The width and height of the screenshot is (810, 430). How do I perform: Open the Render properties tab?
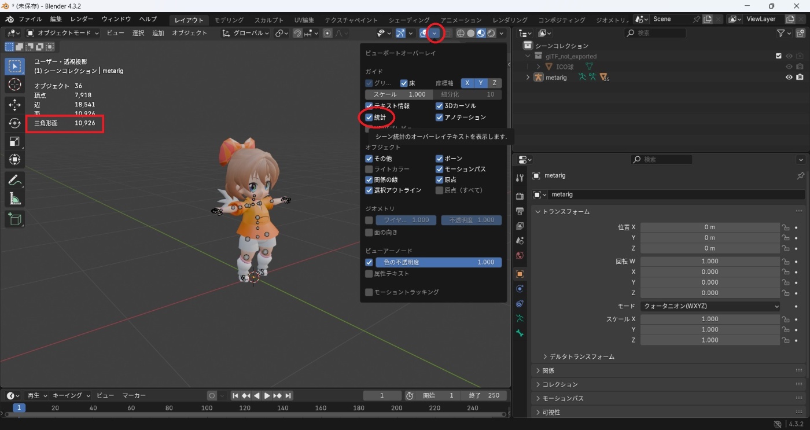click(520, 196)
